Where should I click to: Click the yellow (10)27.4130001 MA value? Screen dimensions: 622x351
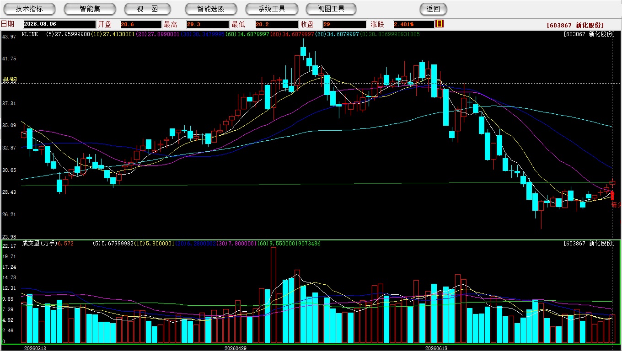click(x=113, y=34)
